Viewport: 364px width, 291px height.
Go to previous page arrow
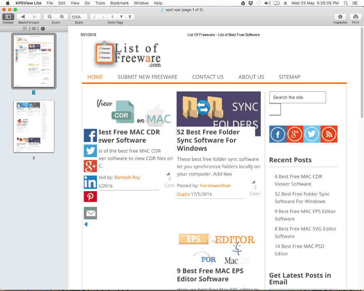pyautogui.click(x=103, y=17)
